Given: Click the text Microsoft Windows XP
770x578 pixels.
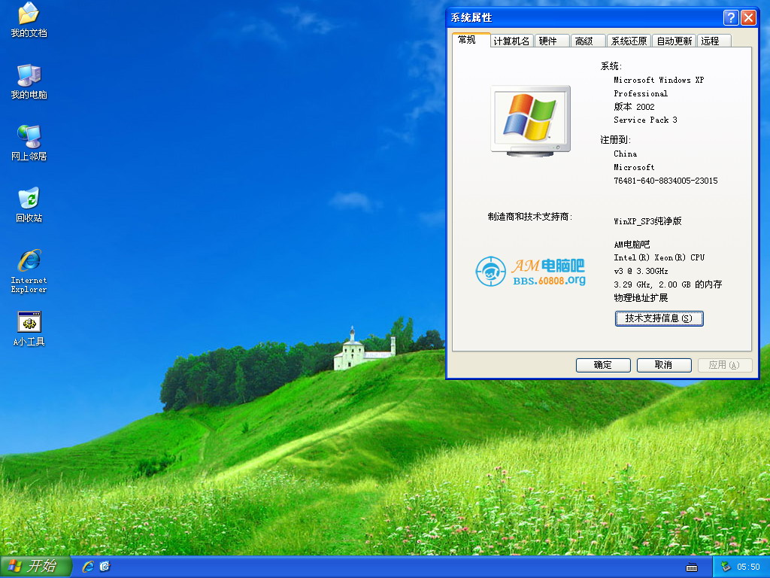Looking at the screenshot, I should pos(659,80).
